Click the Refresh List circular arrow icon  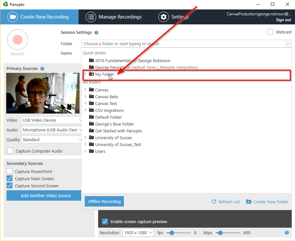point(214,202)
